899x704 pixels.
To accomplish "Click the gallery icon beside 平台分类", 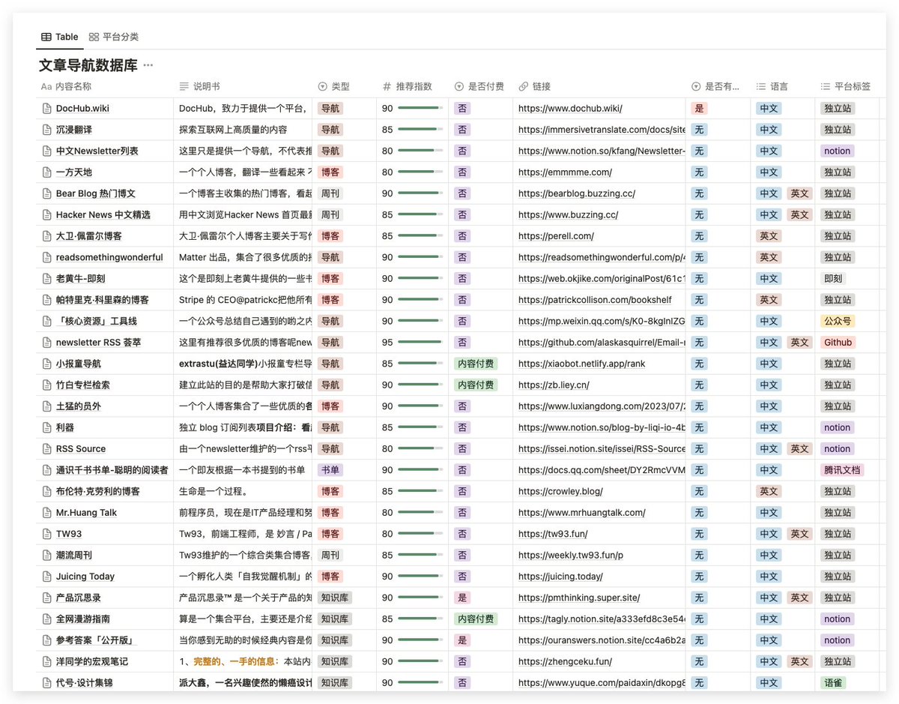I will pos(93,36).
